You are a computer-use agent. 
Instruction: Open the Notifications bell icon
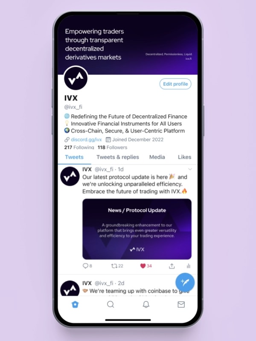[x=146, y=304]
